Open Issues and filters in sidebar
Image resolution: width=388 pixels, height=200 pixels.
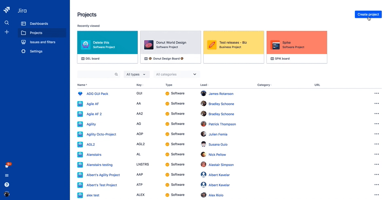42,42
